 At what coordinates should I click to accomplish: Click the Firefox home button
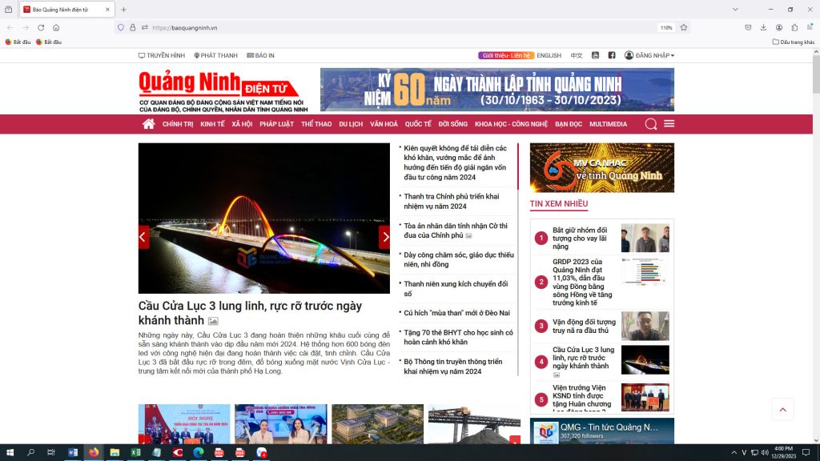pyautogui.click(x=56, y=28)
